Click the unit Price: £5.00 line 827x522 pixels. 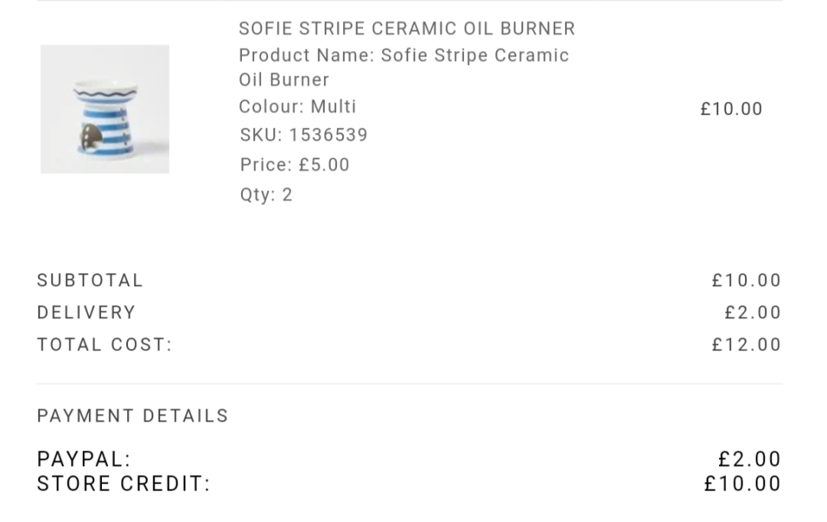tap(294, 164)
